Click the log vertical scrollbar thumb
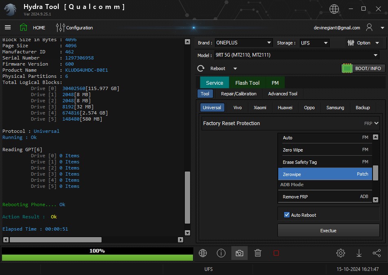 pyautogui.click(x=187, y=198)
